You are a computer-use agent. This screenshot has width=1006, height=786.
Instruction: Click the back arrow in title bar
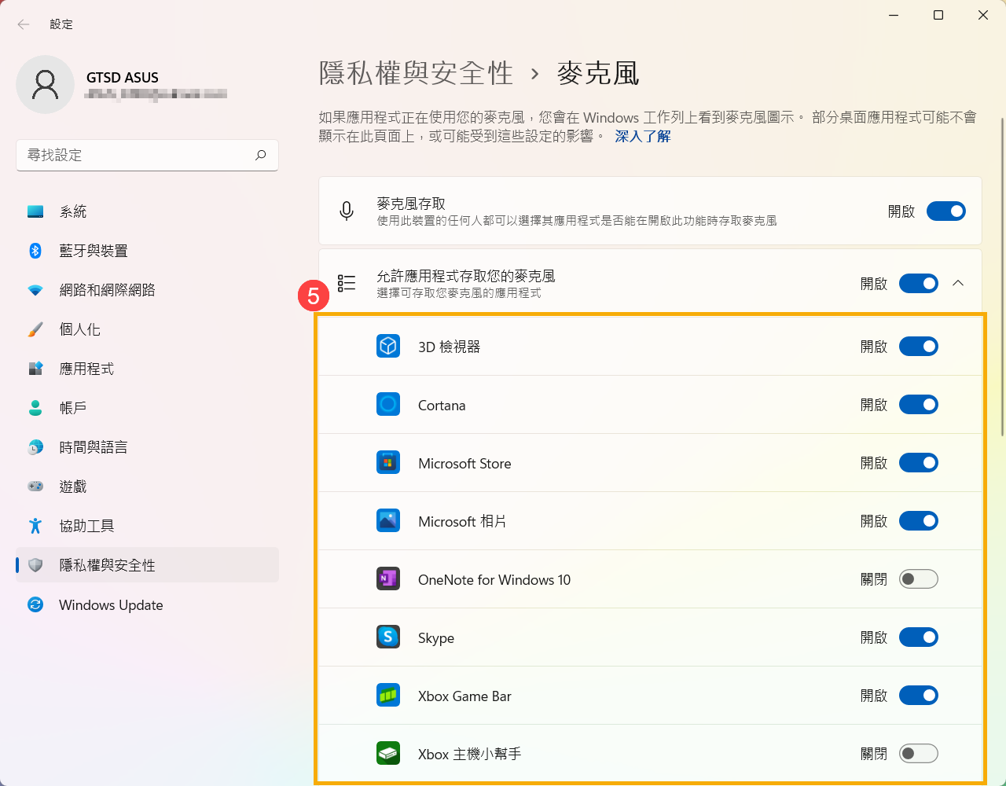[24, 24]
